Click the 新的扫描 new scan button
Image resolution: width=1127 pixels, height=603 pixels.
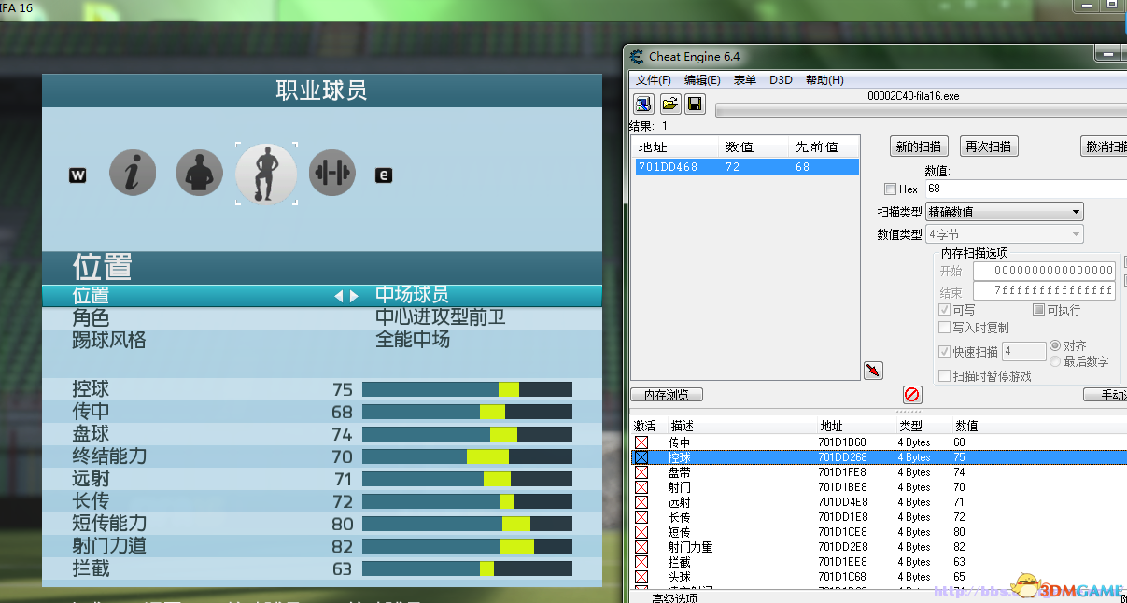pyautogui.click(x=919, y=147)
